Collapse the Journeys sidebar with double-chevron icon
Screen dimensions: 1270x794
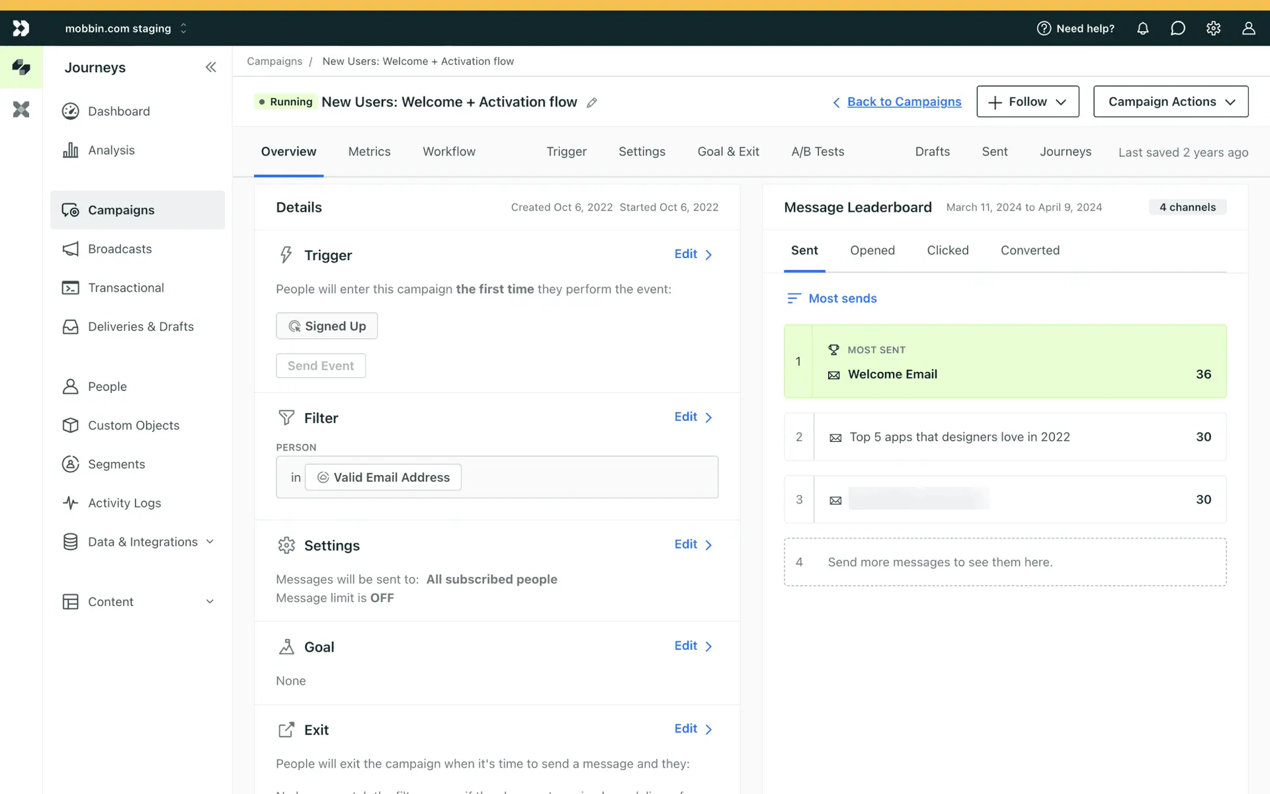[x=210, y=67]
